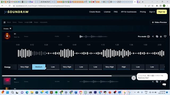Open Visual Studio Code from taskbar
The height and width of the screenshot is (95, 170).
click(46, 92)
